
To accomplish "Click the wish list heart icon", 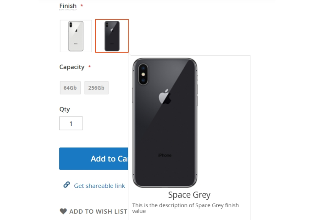I will click(x=63, y=211).
